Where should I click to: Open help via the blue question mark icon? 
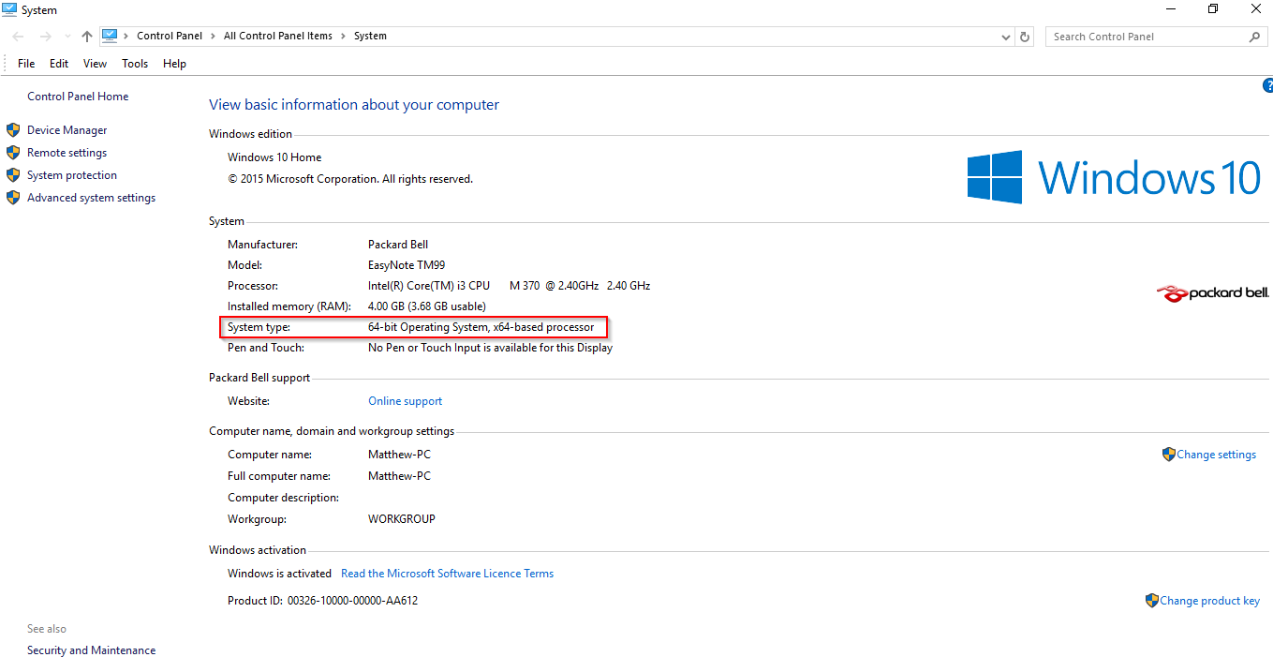pyautogui.click(x=1268, y=85)
